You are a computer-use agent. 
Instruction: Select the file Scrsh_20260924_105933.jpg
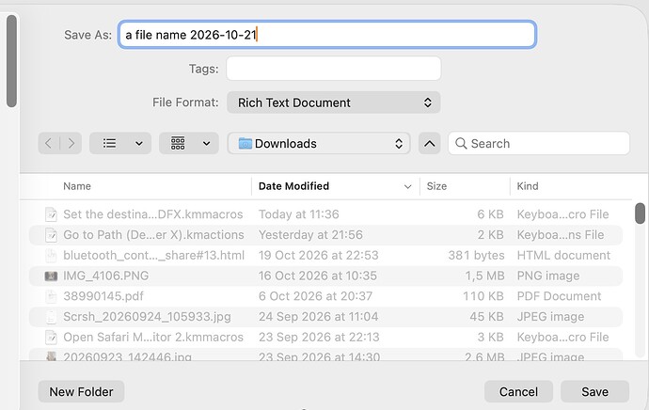coord(325,317)
